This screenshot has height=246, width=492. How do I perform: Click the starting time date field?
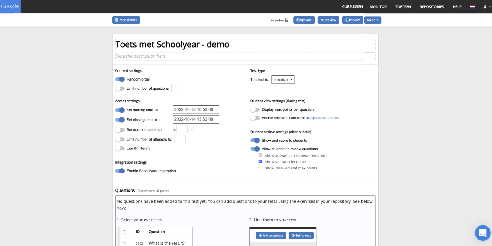pyautogui.click(x=196, y=110)
